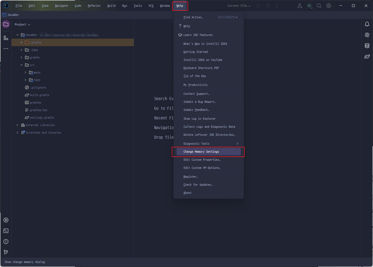373x267 pixels.
Task: Choose Check for Updates in Help menu
Action: [198, 185]
